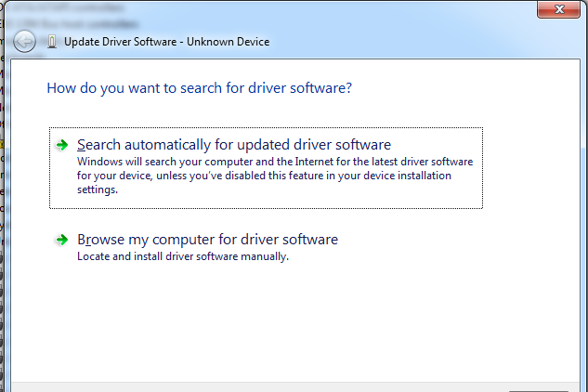The width and height of the screenshot is (588, 392).
Task: Close the Update Driver Software dialog
Action: point(562,8)
